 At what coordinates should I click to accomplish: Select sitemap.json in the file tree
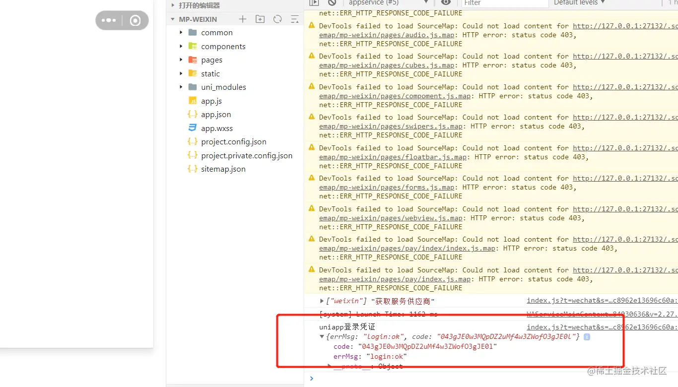click(x=223, y=169)
